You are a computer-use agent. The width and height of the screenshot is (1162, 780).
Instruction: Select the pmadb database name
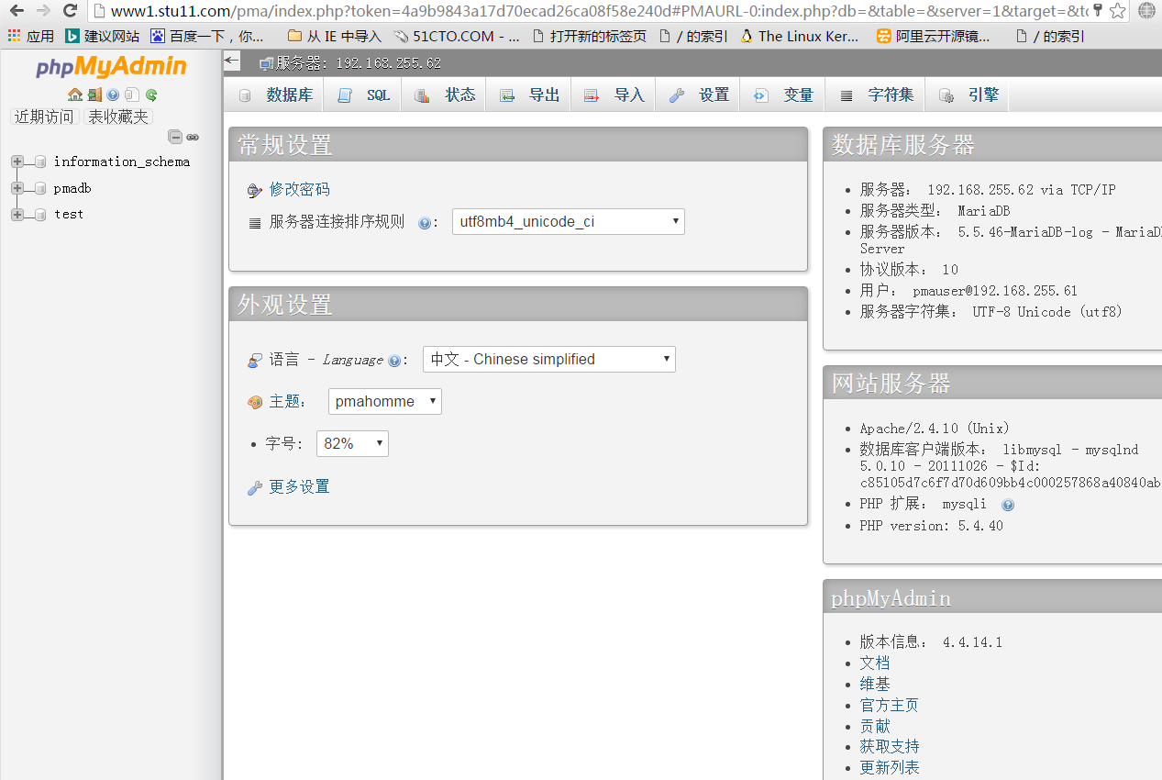click(72, 188)
